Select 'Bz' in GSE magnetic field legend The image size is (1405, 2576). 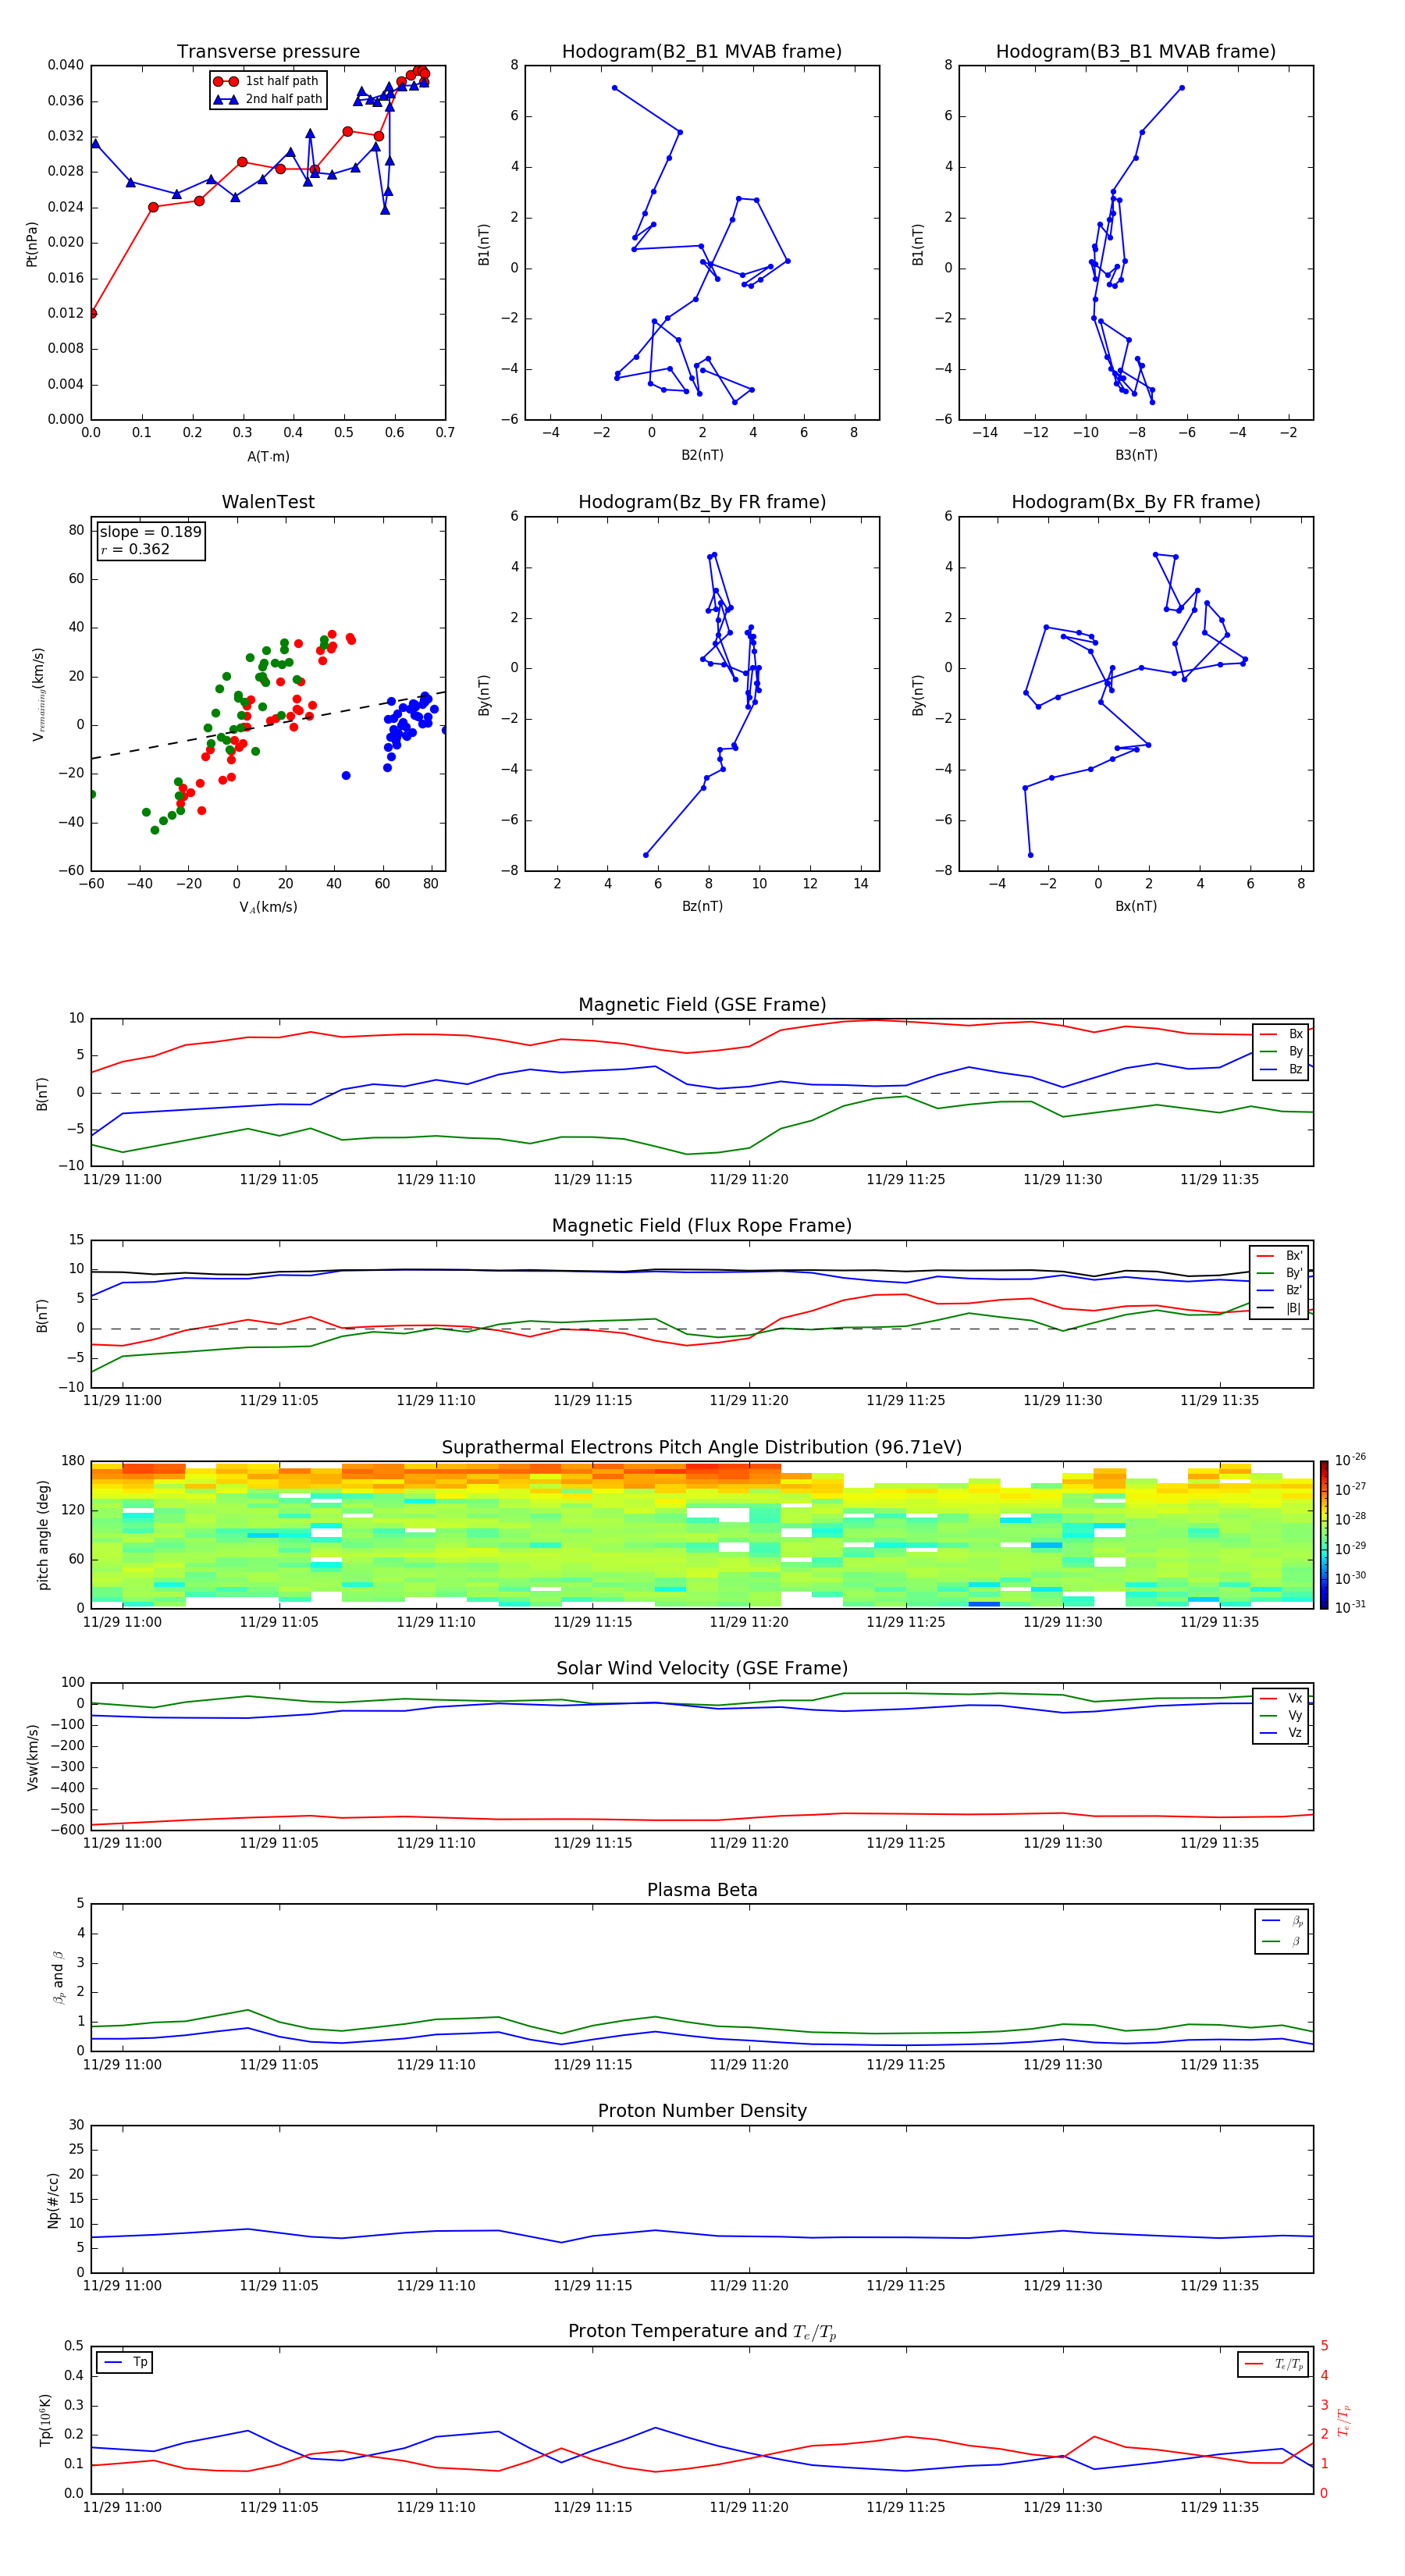pos(1282,1069)
